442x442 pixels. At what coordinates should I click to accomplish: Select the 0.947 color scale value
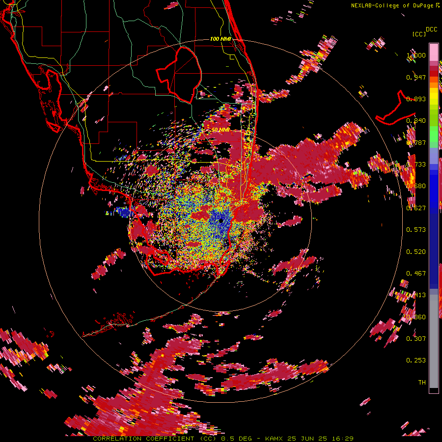416,77
